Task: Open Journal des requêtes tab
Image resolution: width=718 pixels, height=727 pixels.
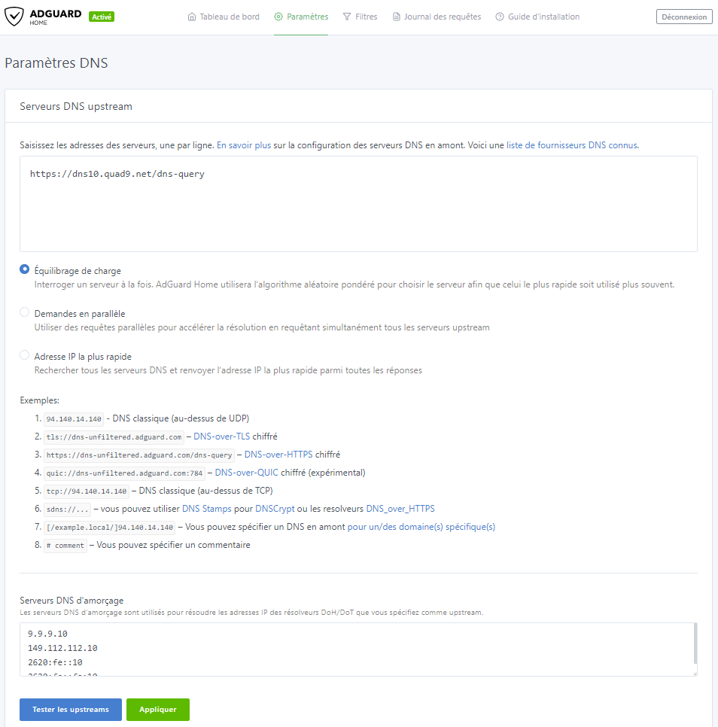Action: click(x=437, y=17)
